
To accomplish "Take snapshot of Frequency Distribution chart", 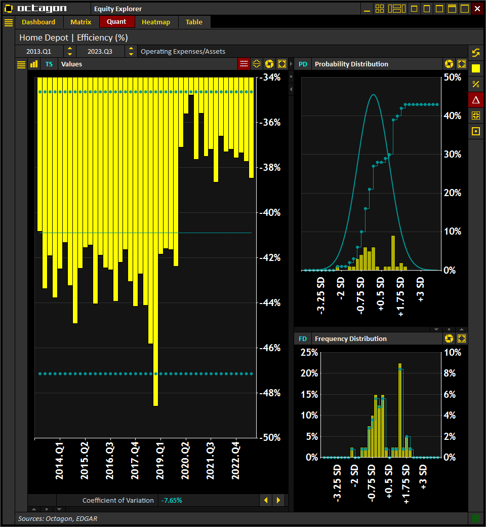I will 449,338.
